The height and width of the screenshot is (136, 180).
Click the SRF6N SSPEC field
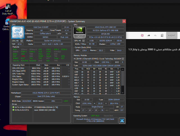[x=45, y=37]
